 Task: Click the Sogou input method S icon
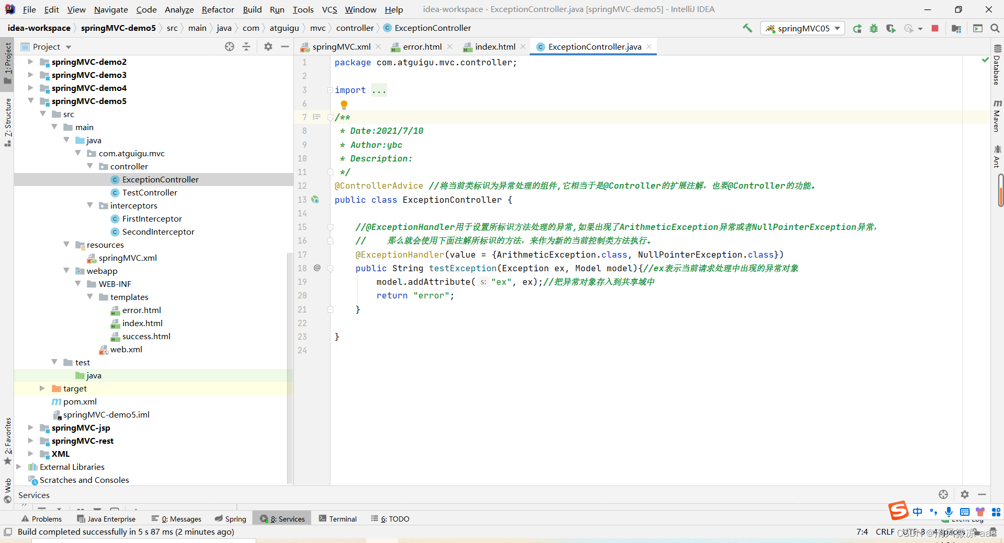[898, 511]
